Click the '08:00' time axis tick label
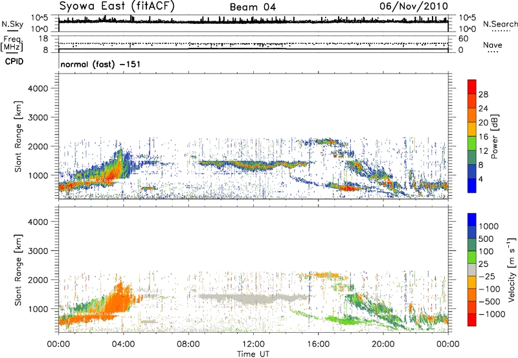The image size is (518, 358). (x=188, y=344)
